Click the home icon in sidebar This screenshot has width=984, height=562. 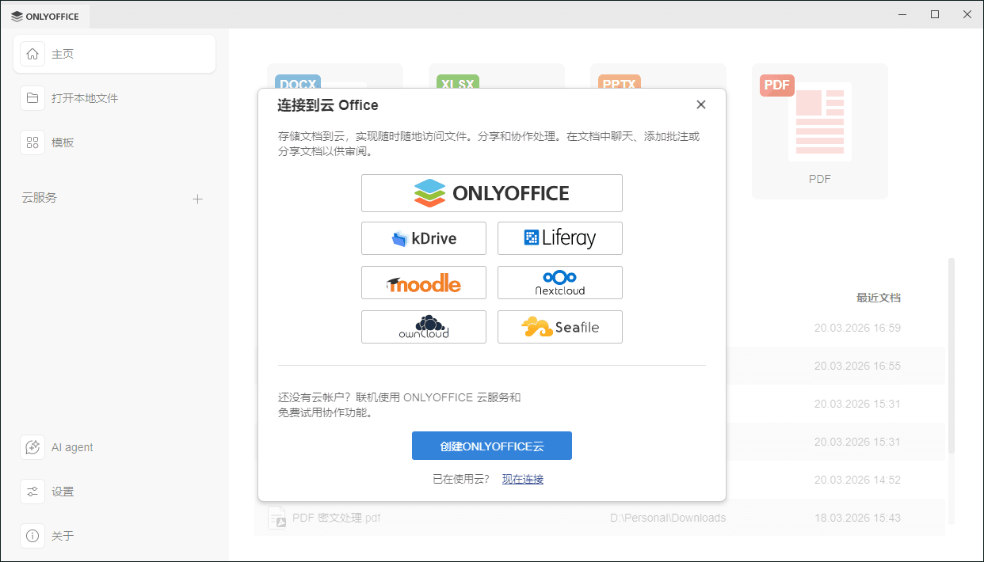[x=32, y=54]
